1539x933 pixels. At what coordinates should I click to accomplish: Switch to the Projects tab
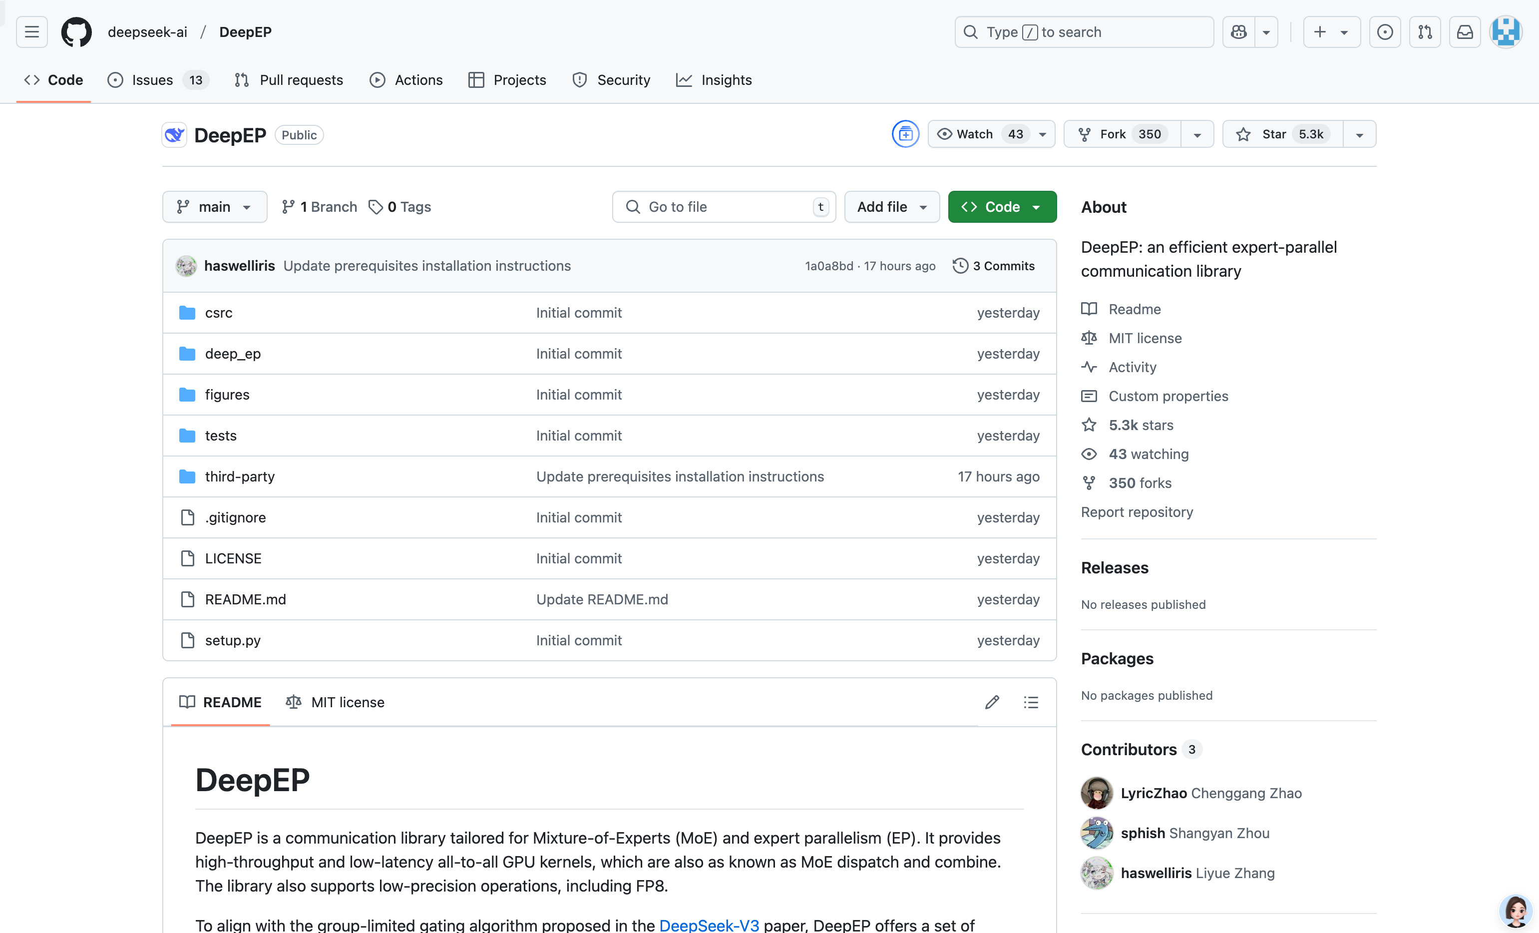(507, 80)
